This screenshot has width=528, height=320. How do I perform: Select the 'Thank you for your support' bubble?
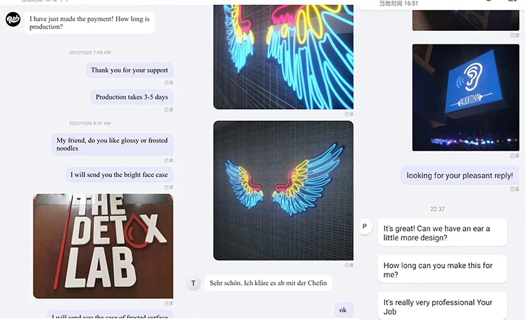click(x=130, y=70)
